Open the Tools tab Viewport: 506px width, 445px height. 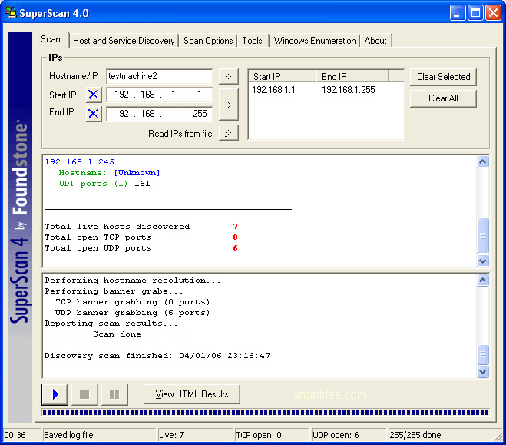[252, 41]
